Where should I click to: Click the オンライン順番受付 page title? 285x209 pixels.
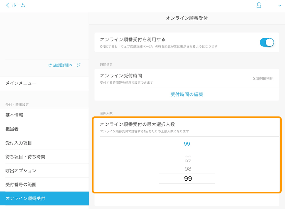(x=187, y=18)
